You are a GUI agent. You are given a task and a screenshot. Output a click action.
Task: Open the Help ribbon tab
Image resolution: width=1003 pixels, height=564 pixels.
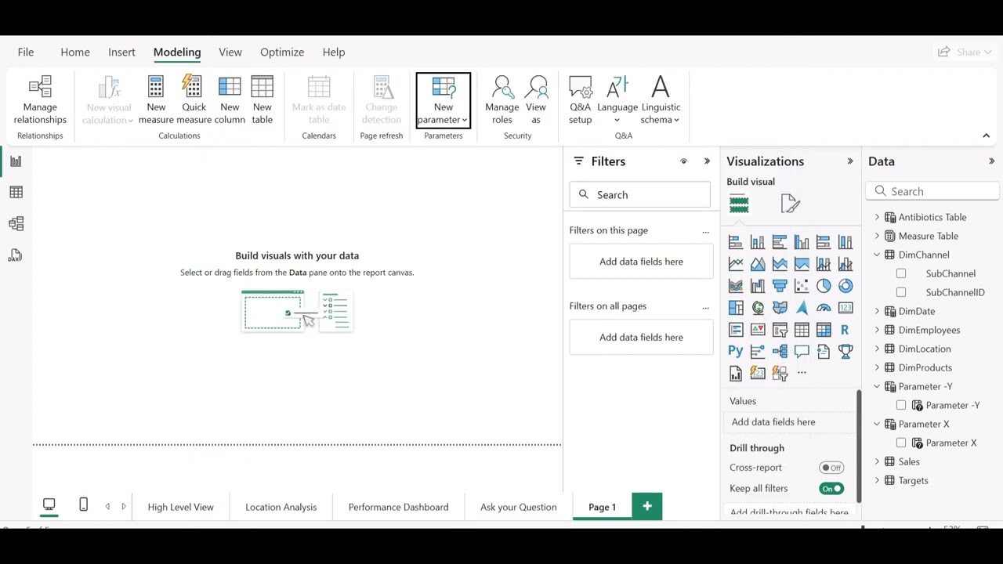tap(334, 52)
